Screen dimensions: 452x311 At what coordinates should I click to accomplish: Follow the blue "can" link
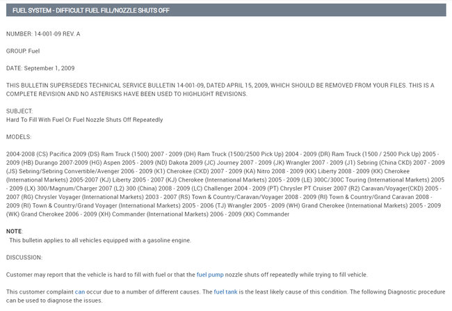point(80,291)
